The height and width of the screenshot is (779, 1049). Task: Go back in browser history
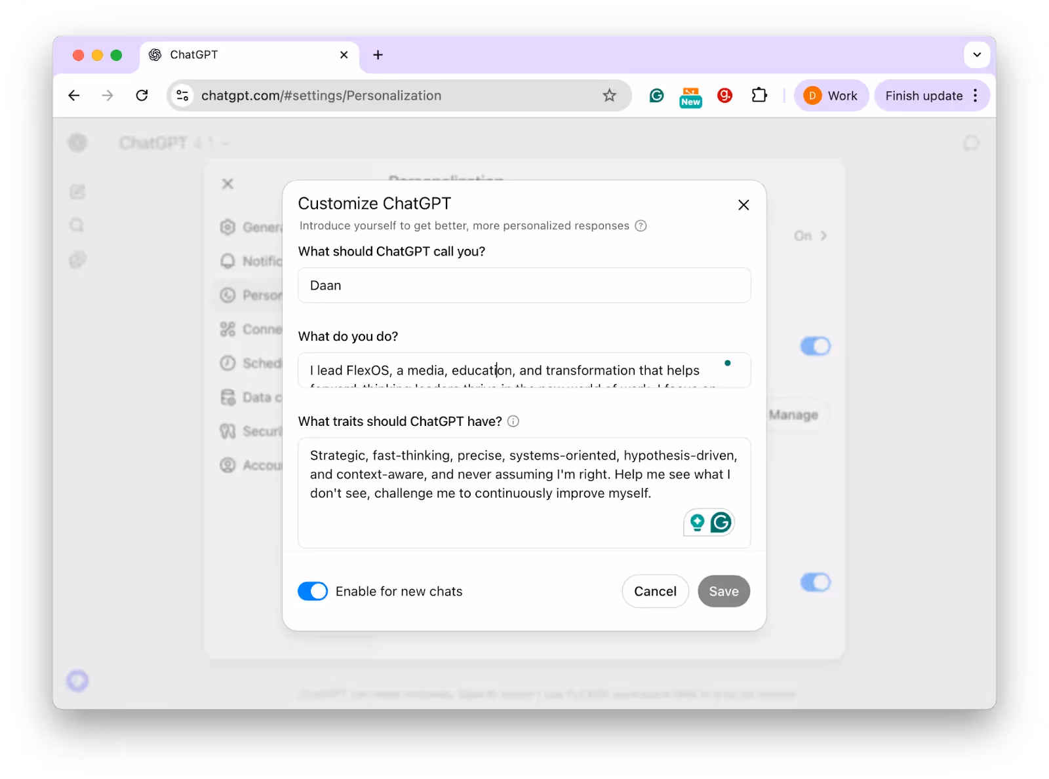click(x=74, y=96)
